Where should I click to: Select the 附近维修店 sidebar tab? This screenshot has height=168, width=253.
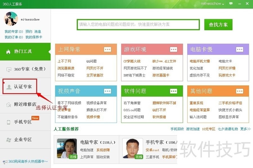pyautogui.click(x=25, y=105)
